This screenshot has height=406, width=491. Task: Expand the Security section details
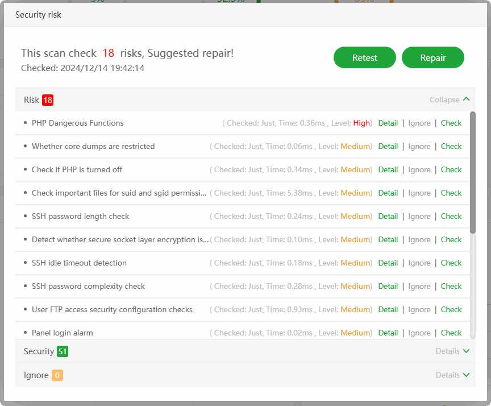click(452, 351)
